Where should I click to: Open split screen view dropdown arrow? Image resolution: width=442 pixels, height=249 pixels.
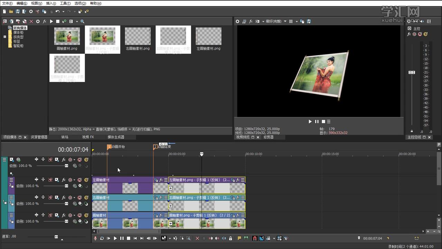click(x=263, y=21)
